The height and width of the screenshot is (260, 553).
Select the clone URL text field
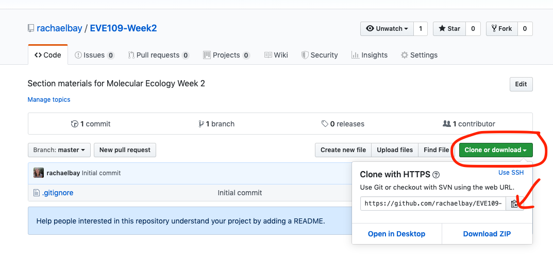[x=433, y=203]
